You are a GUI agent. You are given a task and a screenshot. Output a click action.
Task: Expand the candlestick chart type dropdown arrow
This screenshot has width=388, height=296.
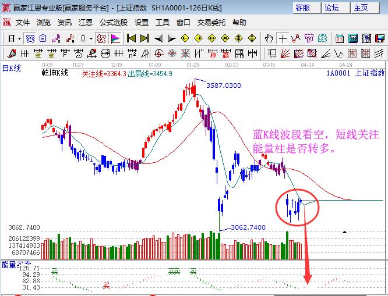[91, 38]
